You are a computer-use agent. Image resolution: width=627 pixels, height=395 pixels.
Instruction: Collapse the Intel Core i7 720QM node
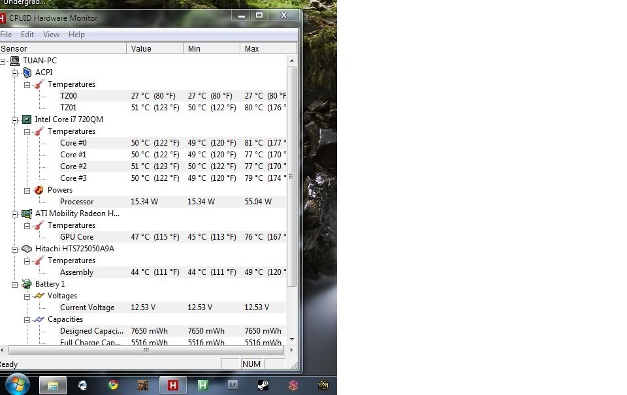coord(15,120)
